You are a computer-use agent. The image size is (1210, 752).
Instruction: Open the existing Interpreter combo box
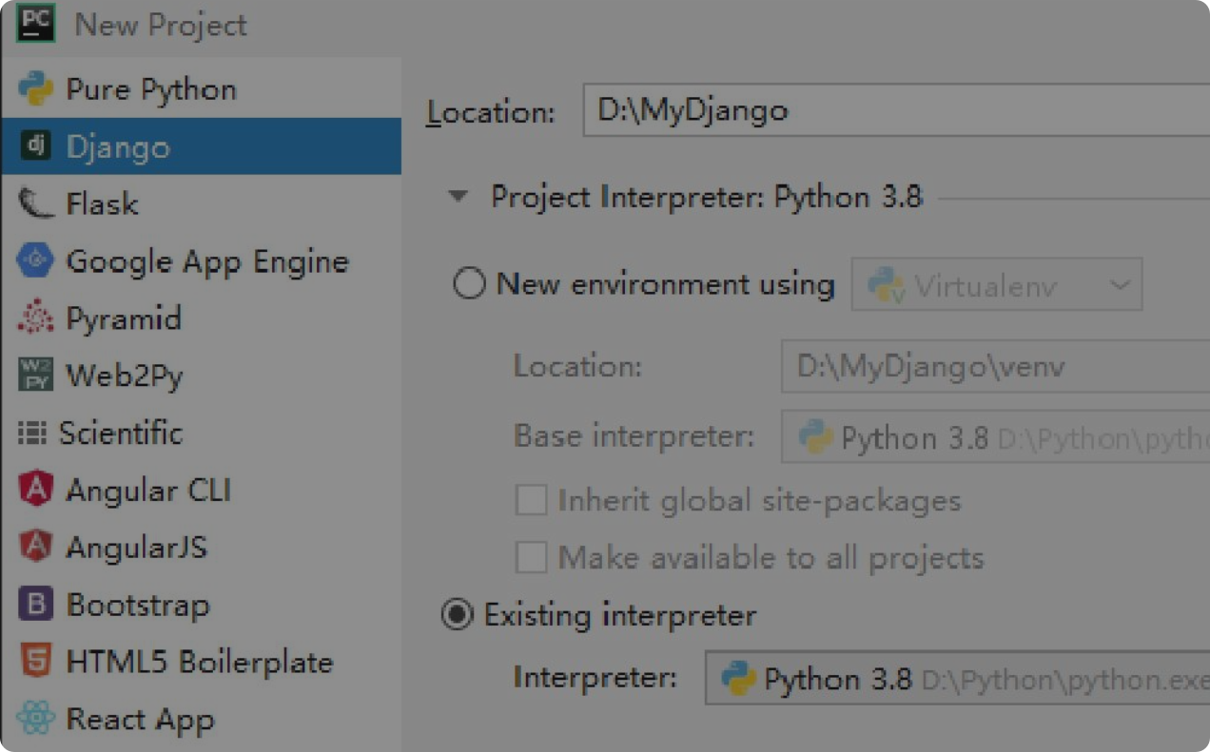pos(957,678)
